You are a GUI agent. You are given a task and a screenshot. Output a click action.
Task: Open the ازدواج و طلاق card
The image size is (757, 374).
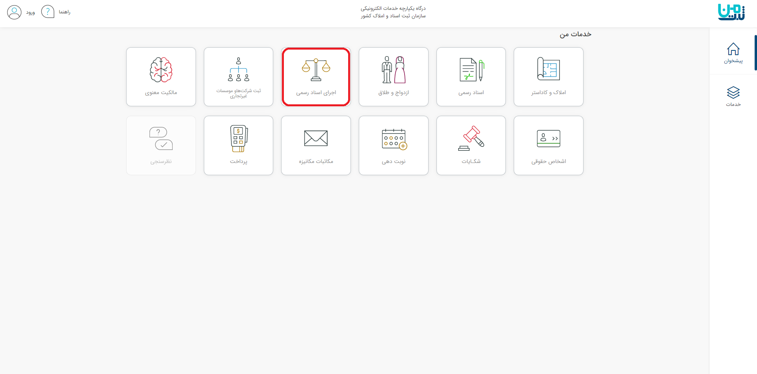coord(393,77)
